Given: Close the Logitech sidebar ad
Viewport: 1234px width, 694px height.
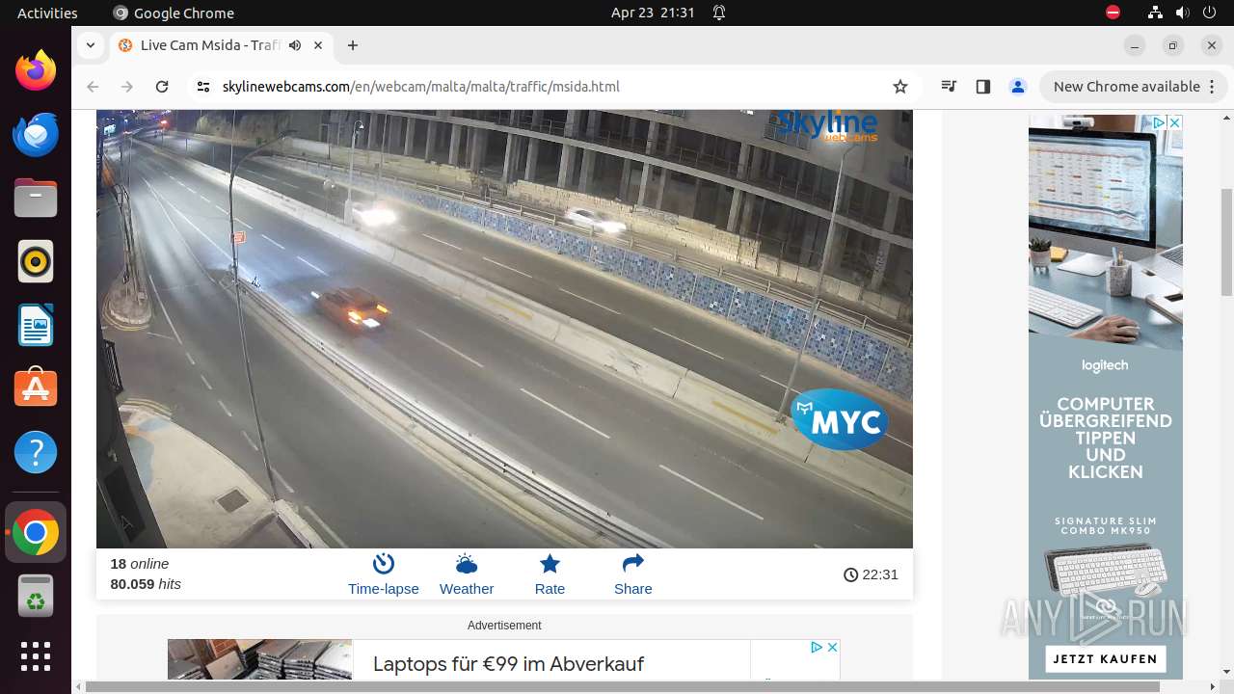Looking at the screenshot, I should [x=1173, y=122].
